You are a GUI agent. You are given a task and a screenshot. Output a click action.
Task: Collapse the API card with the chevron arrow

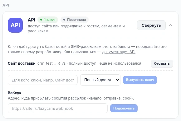click(170, 25)
